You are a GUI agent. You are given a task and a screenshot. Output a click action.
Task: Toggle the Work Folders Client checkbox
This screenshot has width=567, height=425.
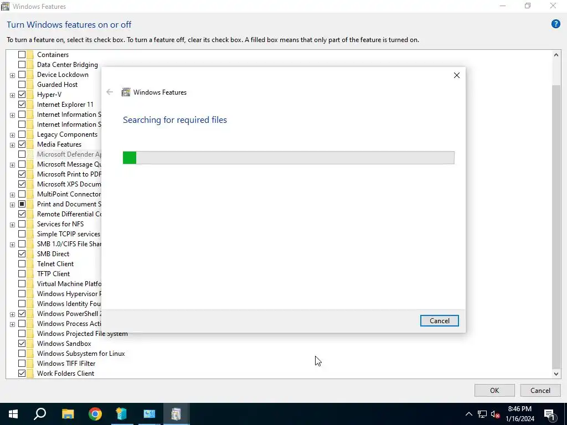22,374
